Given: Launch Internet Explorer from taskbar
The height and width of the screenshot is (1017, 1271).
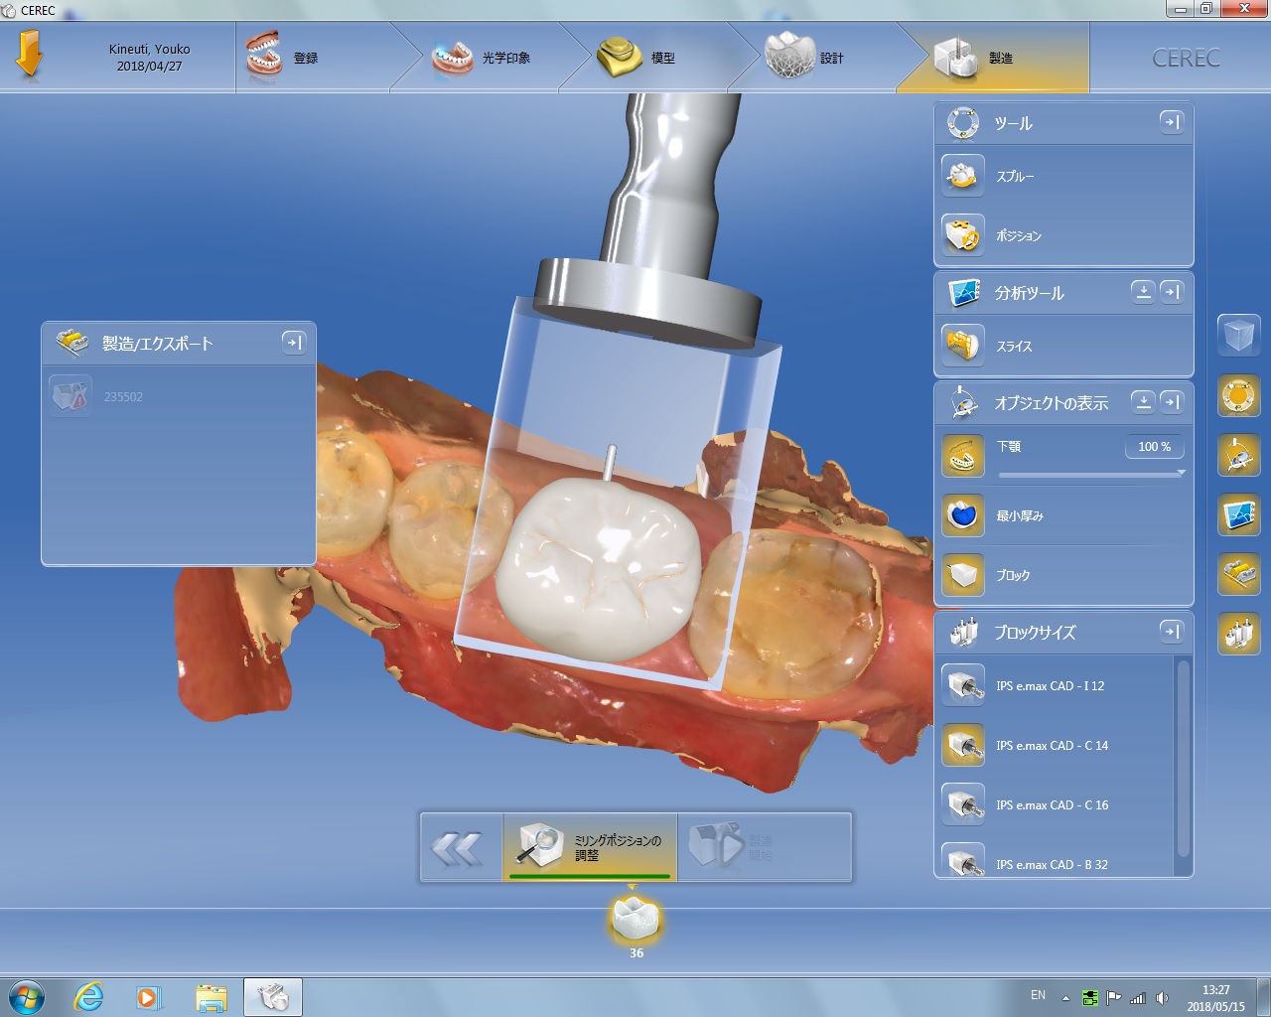Looking at the screenshot, I should pos(89,996).
